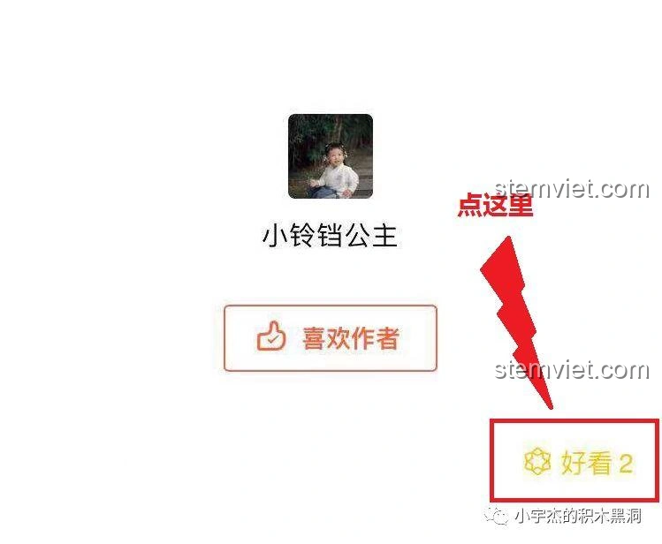This screenshot has height=544, width=662.
Task: Open the 小铃铛公主 avatar photo
Action: 331,156
